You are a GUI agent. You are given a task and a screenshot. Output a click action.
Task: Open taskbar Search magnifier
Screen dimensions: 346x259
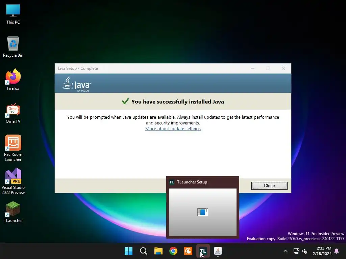pos(143,251)
